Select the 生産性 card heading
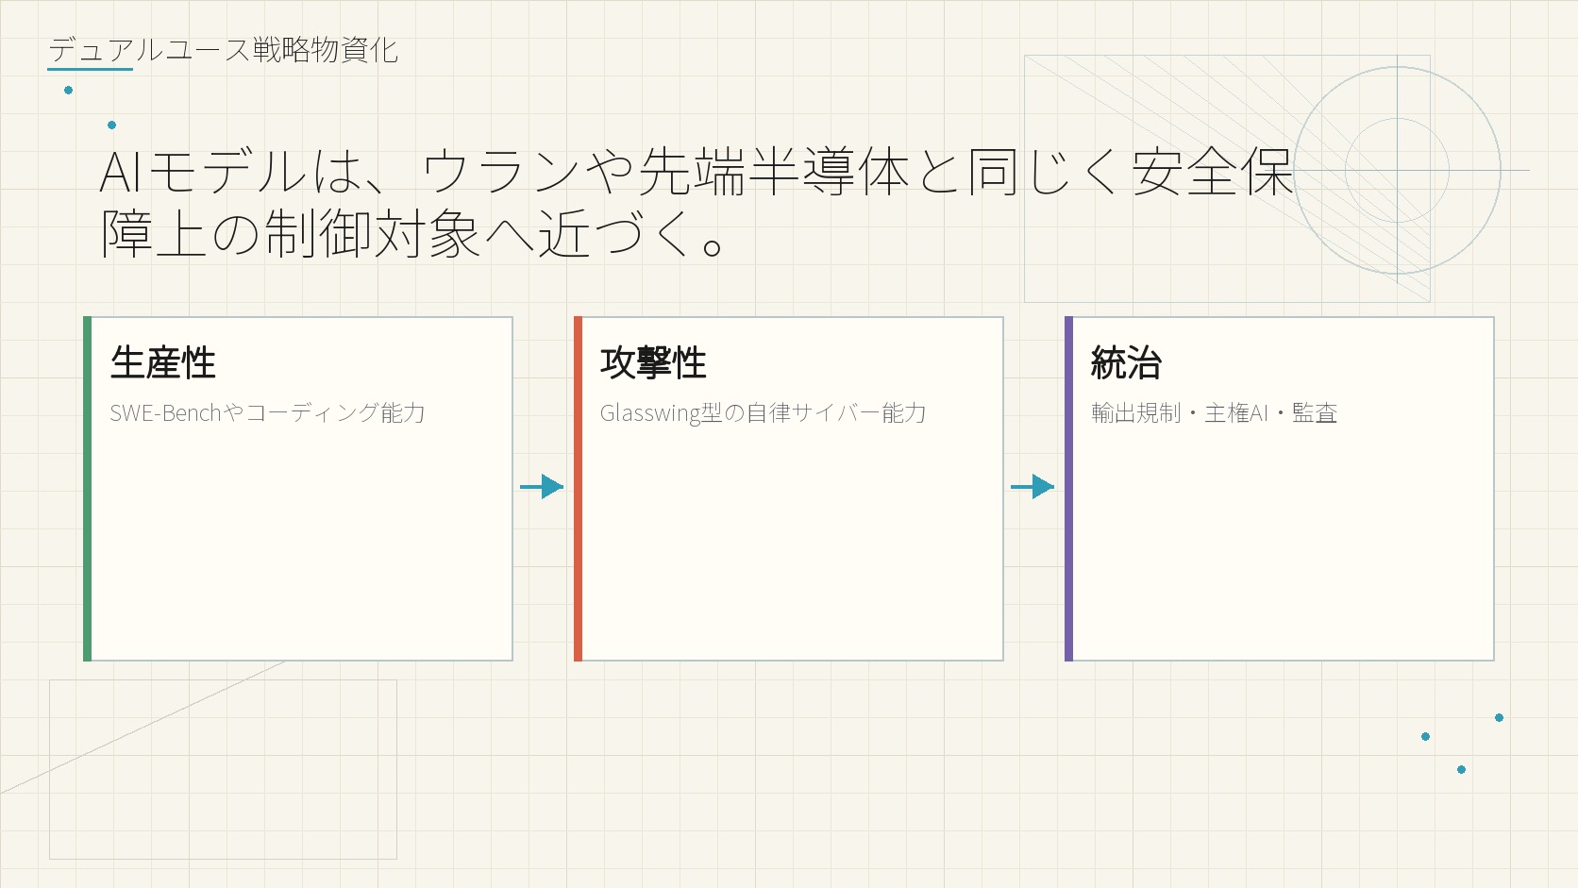The image size is (1578, 888). click(163, 363)
